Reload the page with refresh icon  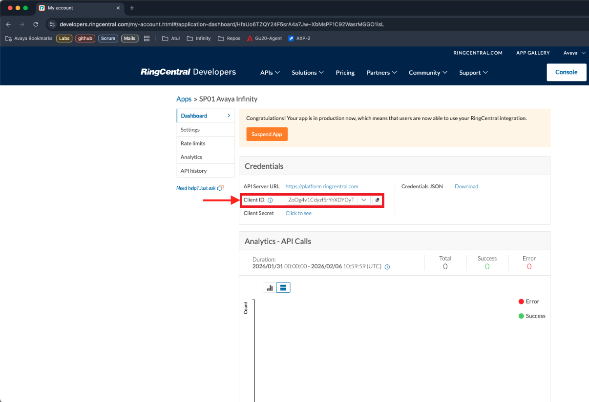(x=36, y=24)
